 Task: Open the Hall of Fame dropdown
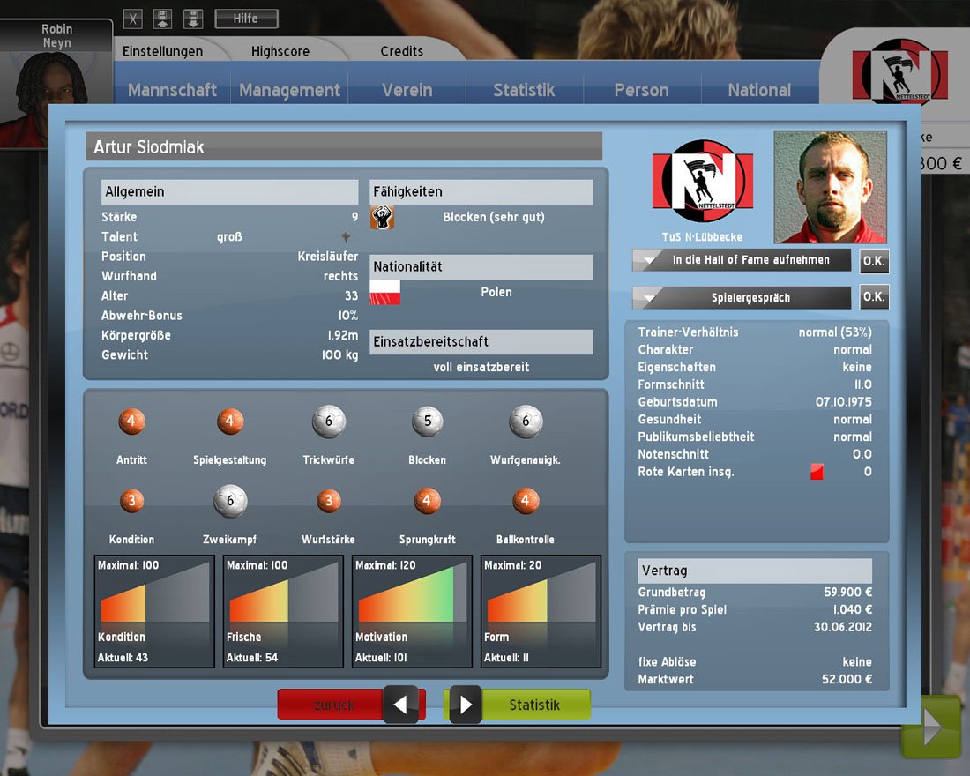pos(741,260)
